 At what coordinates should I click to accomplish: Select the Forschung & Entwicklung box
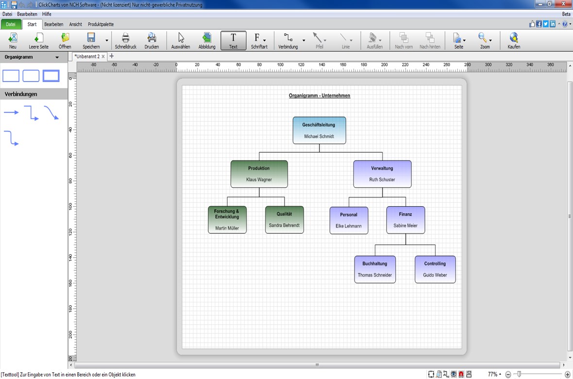coord(227,220)
